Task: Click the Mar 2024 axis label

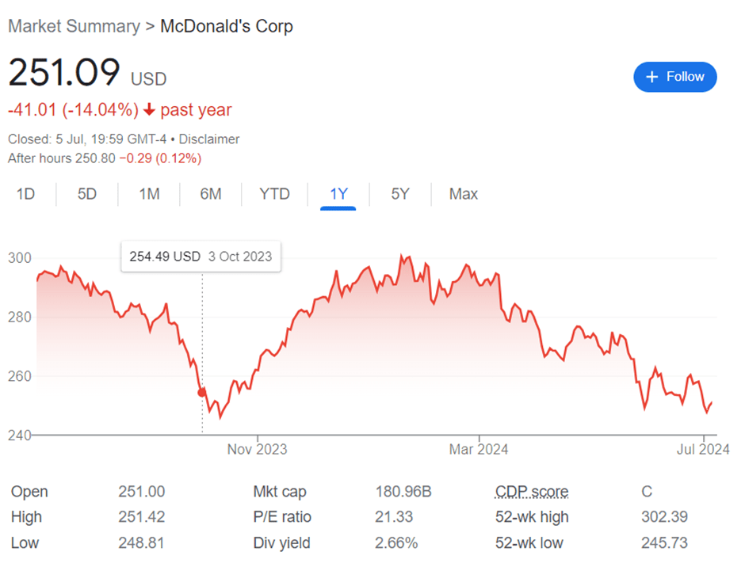Action: point(478,450)
